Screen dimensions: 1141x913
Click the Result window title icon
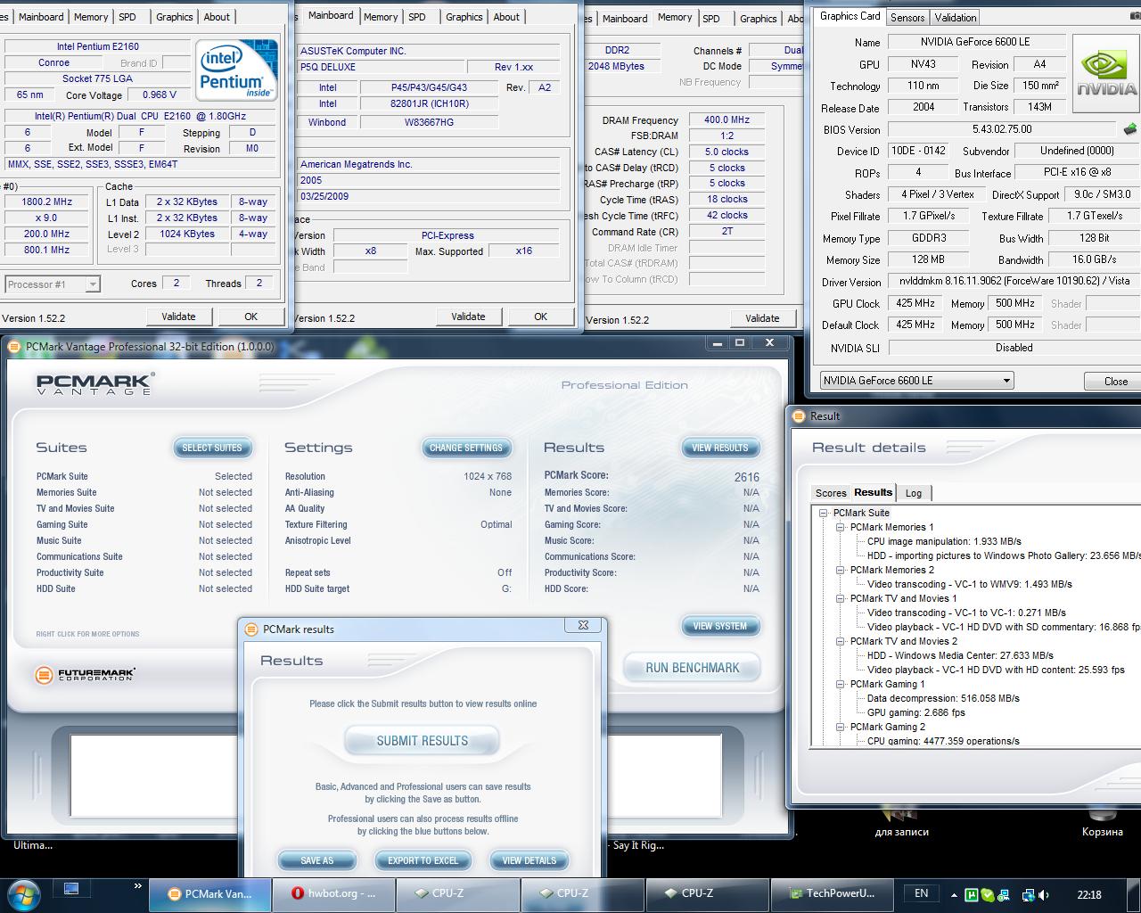pos(799,415)
